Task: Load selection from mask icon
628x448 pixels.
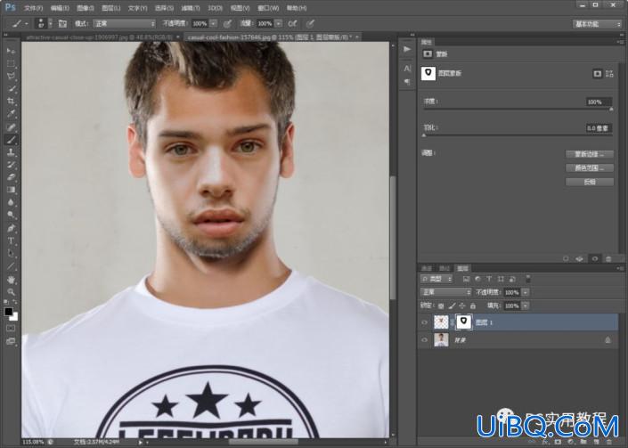Action: 566,258
